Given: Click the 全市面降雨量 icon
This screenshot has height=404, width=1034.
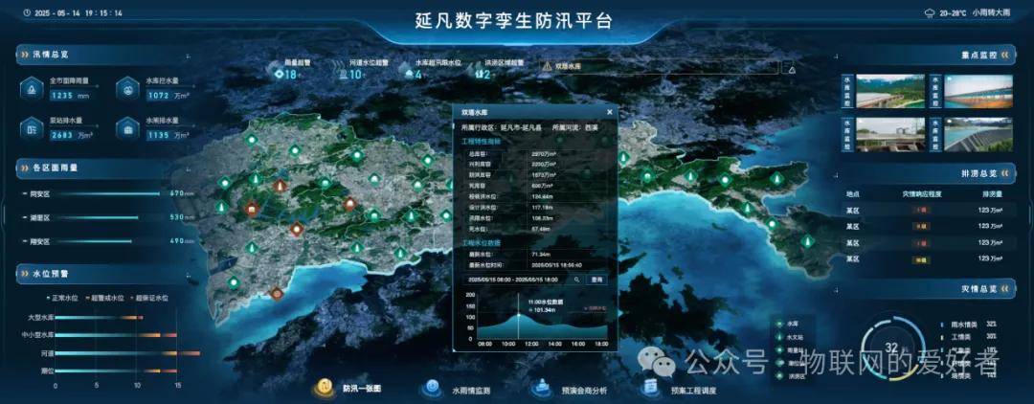Looking at the screenshot, I should 31,89.
